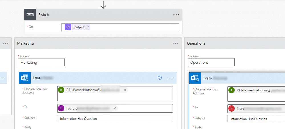The width and height of the screenshot is (285, 129).
Task: Collapse the Frank email action header
Action: pyautogui.click(x=237, y=78)
